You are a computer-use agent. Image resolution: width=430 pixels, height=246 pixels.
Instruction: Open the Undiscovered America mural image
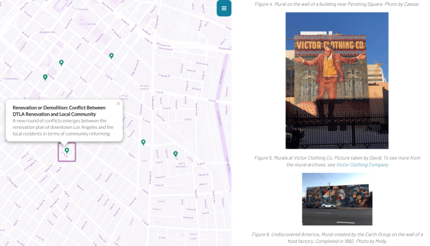click(x=337, y=199)
